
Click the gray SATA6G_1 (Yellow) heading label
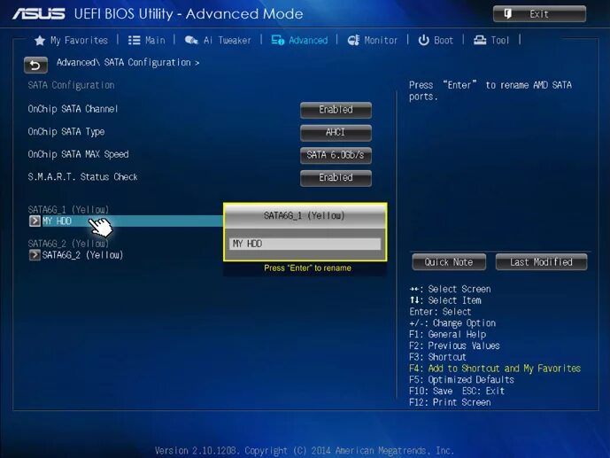[68, 210]
